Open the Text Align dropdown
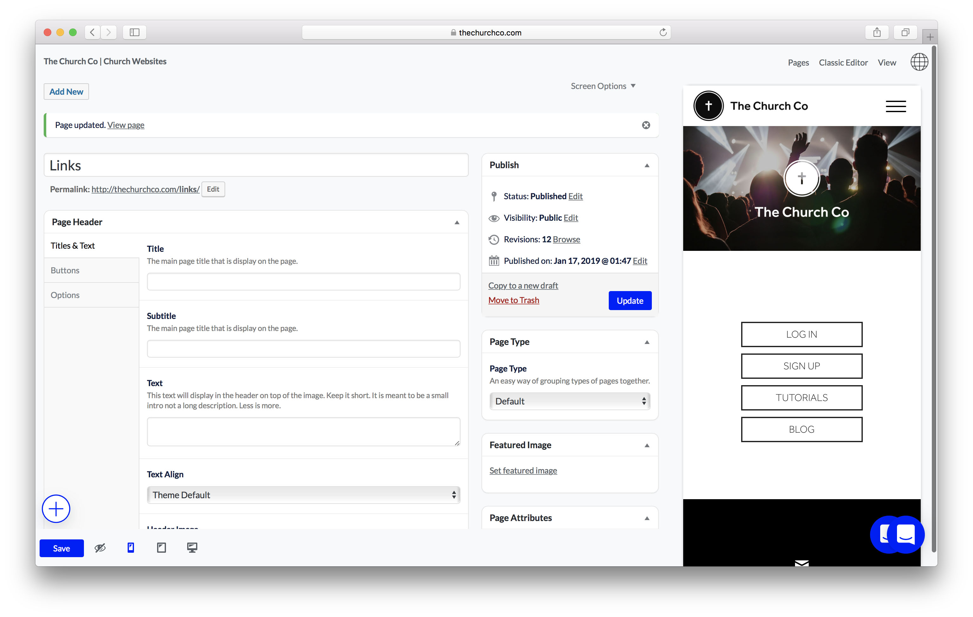The width and height of the screenshot is (973, 617). pos(303,495)
